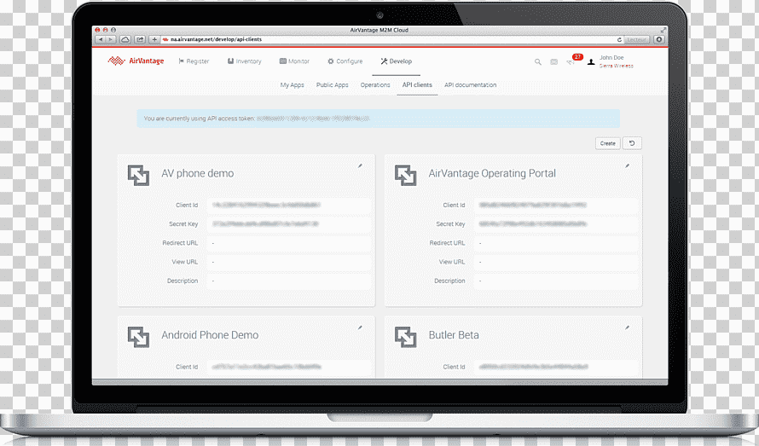This screenshot has width=759, height=446.
Task: Switch to the Public Apps tab
Action: pyautogui.click(x=332, y=84)
